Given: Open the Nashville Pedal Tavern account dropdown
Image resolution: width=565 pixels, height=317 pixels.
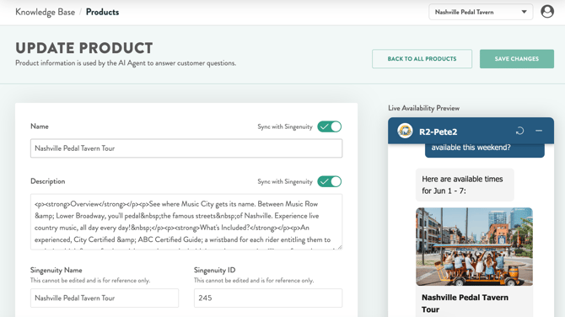Looking at the screenshot, I should click(x=481, y=12).
